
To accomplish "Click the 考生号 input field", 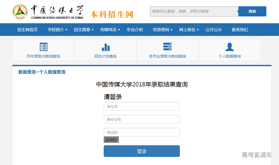I will tap(142, 106).
